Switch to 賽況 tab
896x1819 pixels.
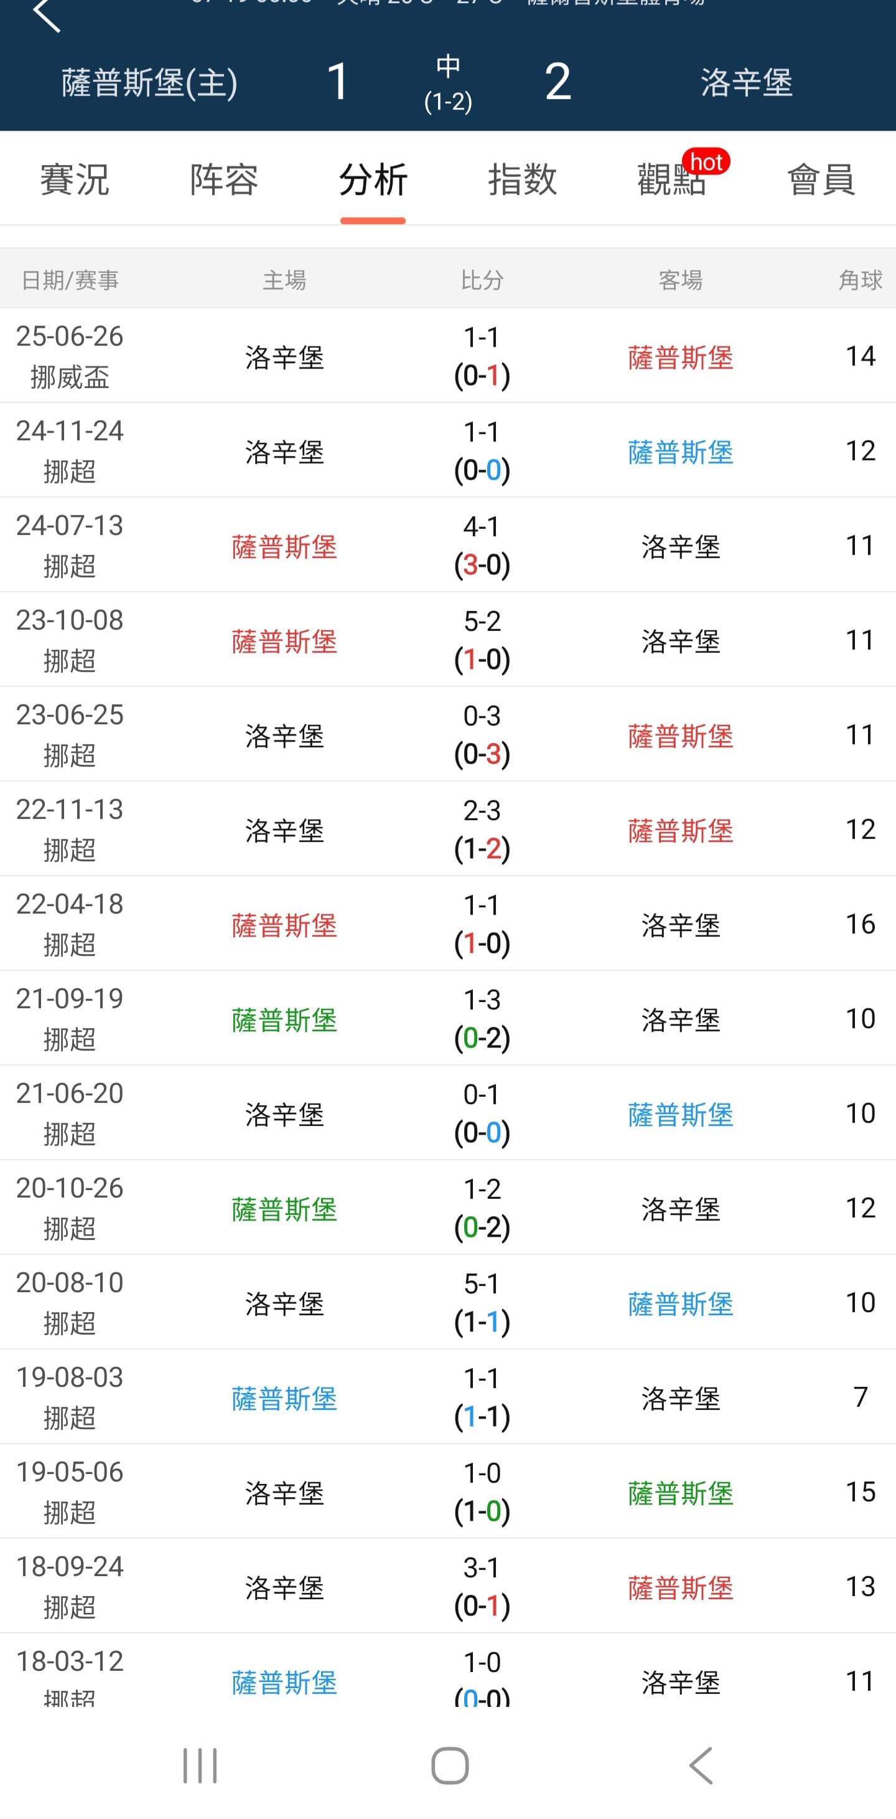75,179
